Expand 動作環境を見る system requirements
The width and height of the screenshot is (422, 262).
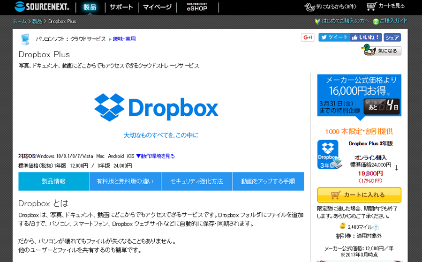[155, 156]
